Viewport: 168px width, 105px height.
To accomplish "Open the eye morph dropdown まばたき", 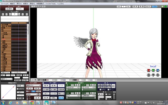I will pos(73,87).
